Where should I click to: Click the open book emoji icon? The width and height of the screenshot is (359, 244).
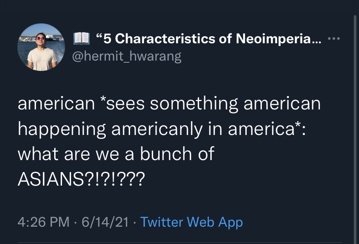click(81, 39)
